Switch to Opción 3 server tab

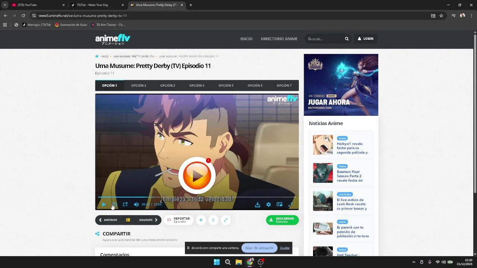[x=168, y=86]
